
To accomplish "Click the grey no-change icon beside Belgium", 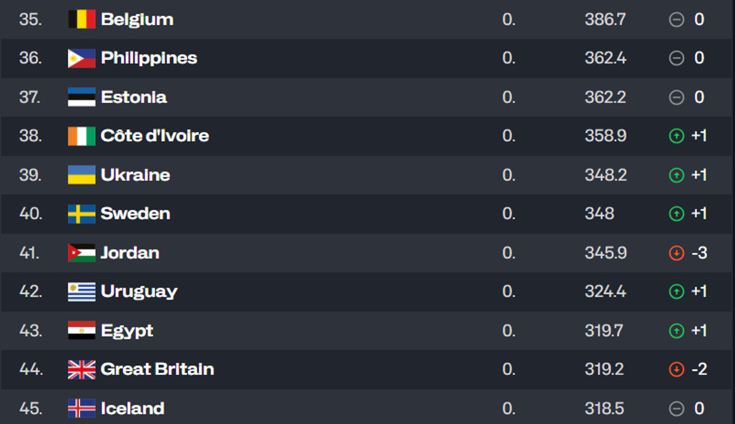I will coord(676,20).
